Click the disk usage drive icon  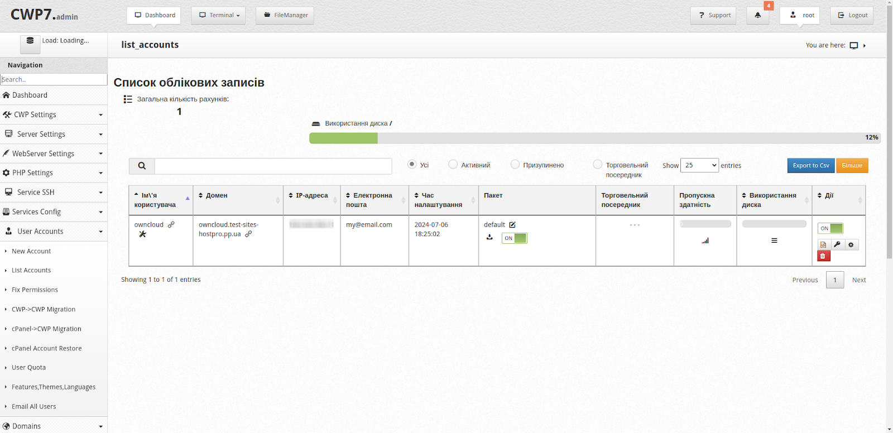316,124
